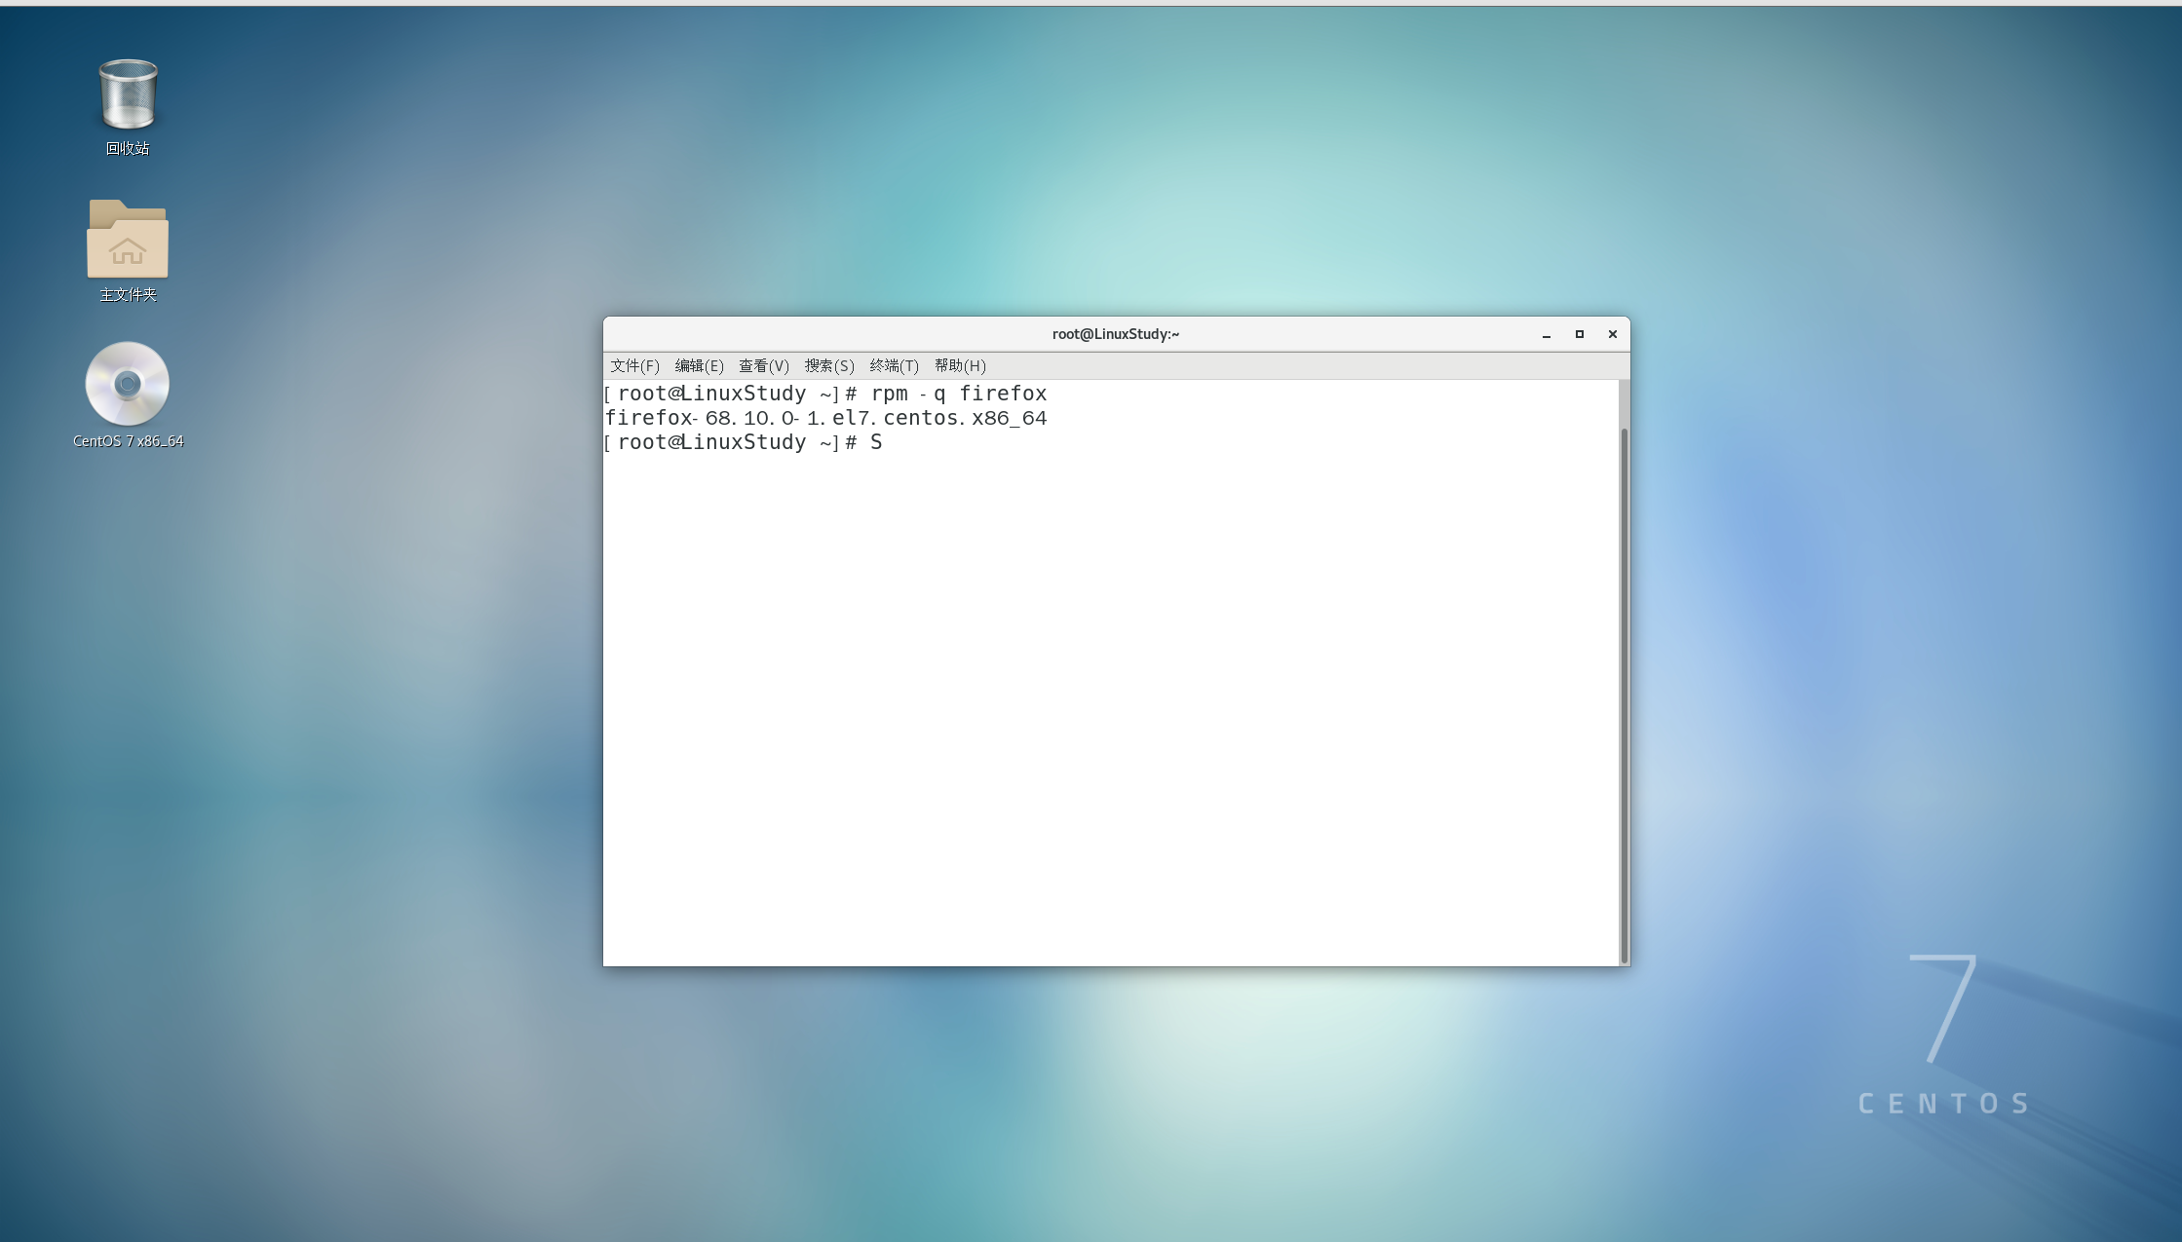2182x1242 pixels.
Task: Select the 主文件夹 home folder icon
Action: [x=128, y=239]
